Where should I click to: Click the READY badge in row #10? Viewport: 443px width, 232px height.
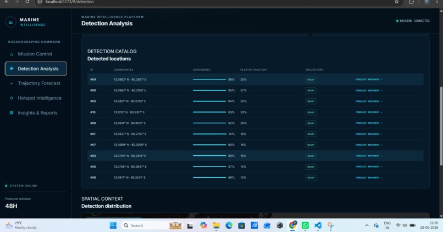[x=311, y=112]
